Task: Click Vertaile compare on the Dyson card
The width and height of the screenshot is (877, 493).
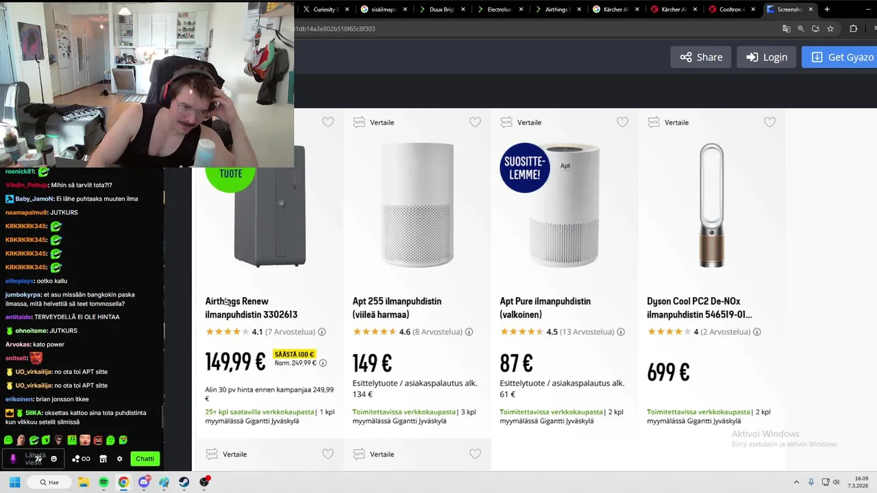Action: pyautogui.click(x=669, y=123)
